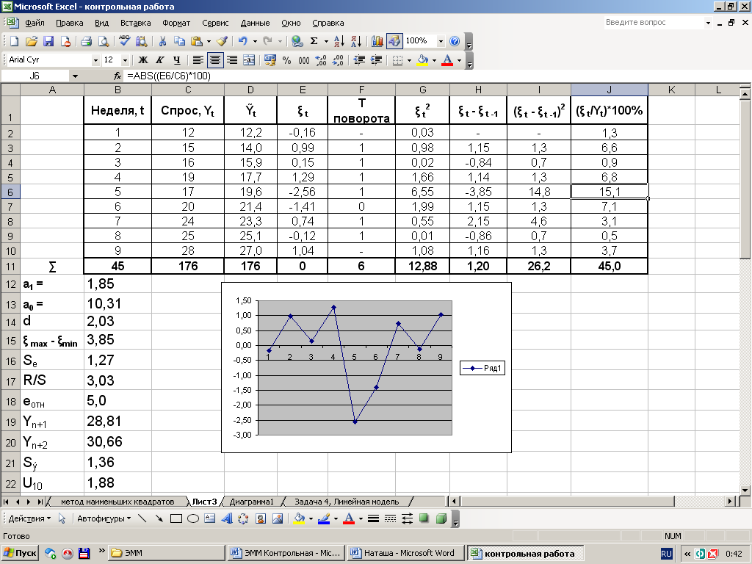The height and width of the screenshot is (564, 752).
Task: Click the Print Preview icon
Action: 102,42
